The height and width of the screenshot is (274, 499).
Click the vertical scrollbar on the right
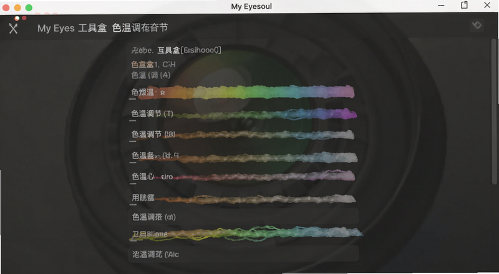click(x=494, y=111)
